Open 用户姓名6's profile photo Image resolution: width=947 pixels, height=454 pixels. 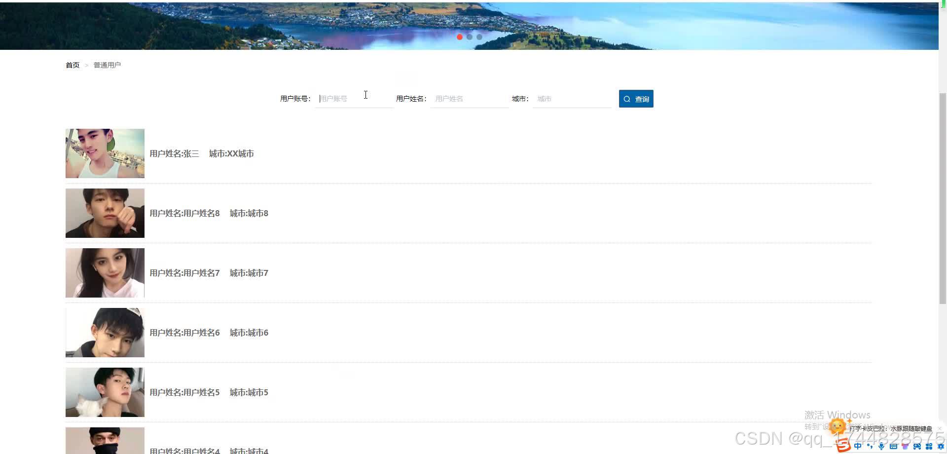pyautogui.click(x=105, y=333)
